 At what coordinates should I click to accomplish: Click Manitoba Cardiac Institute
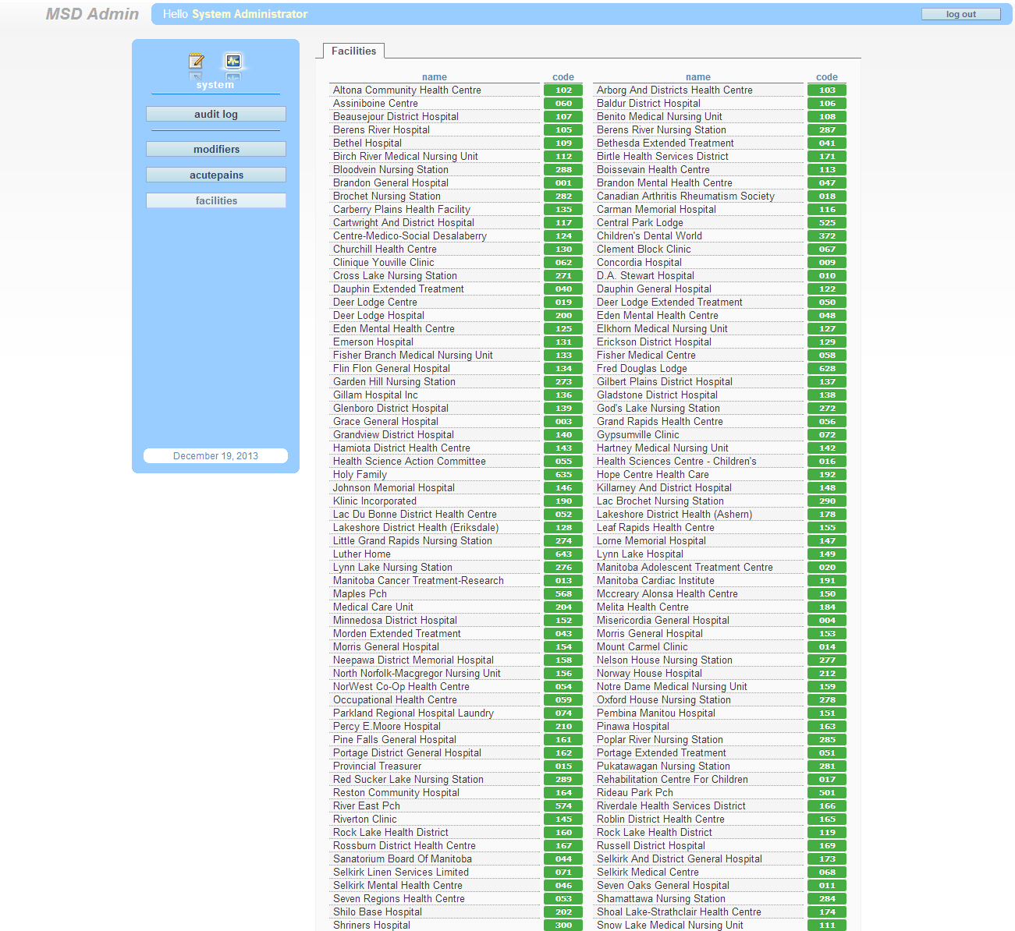point(655,580)
